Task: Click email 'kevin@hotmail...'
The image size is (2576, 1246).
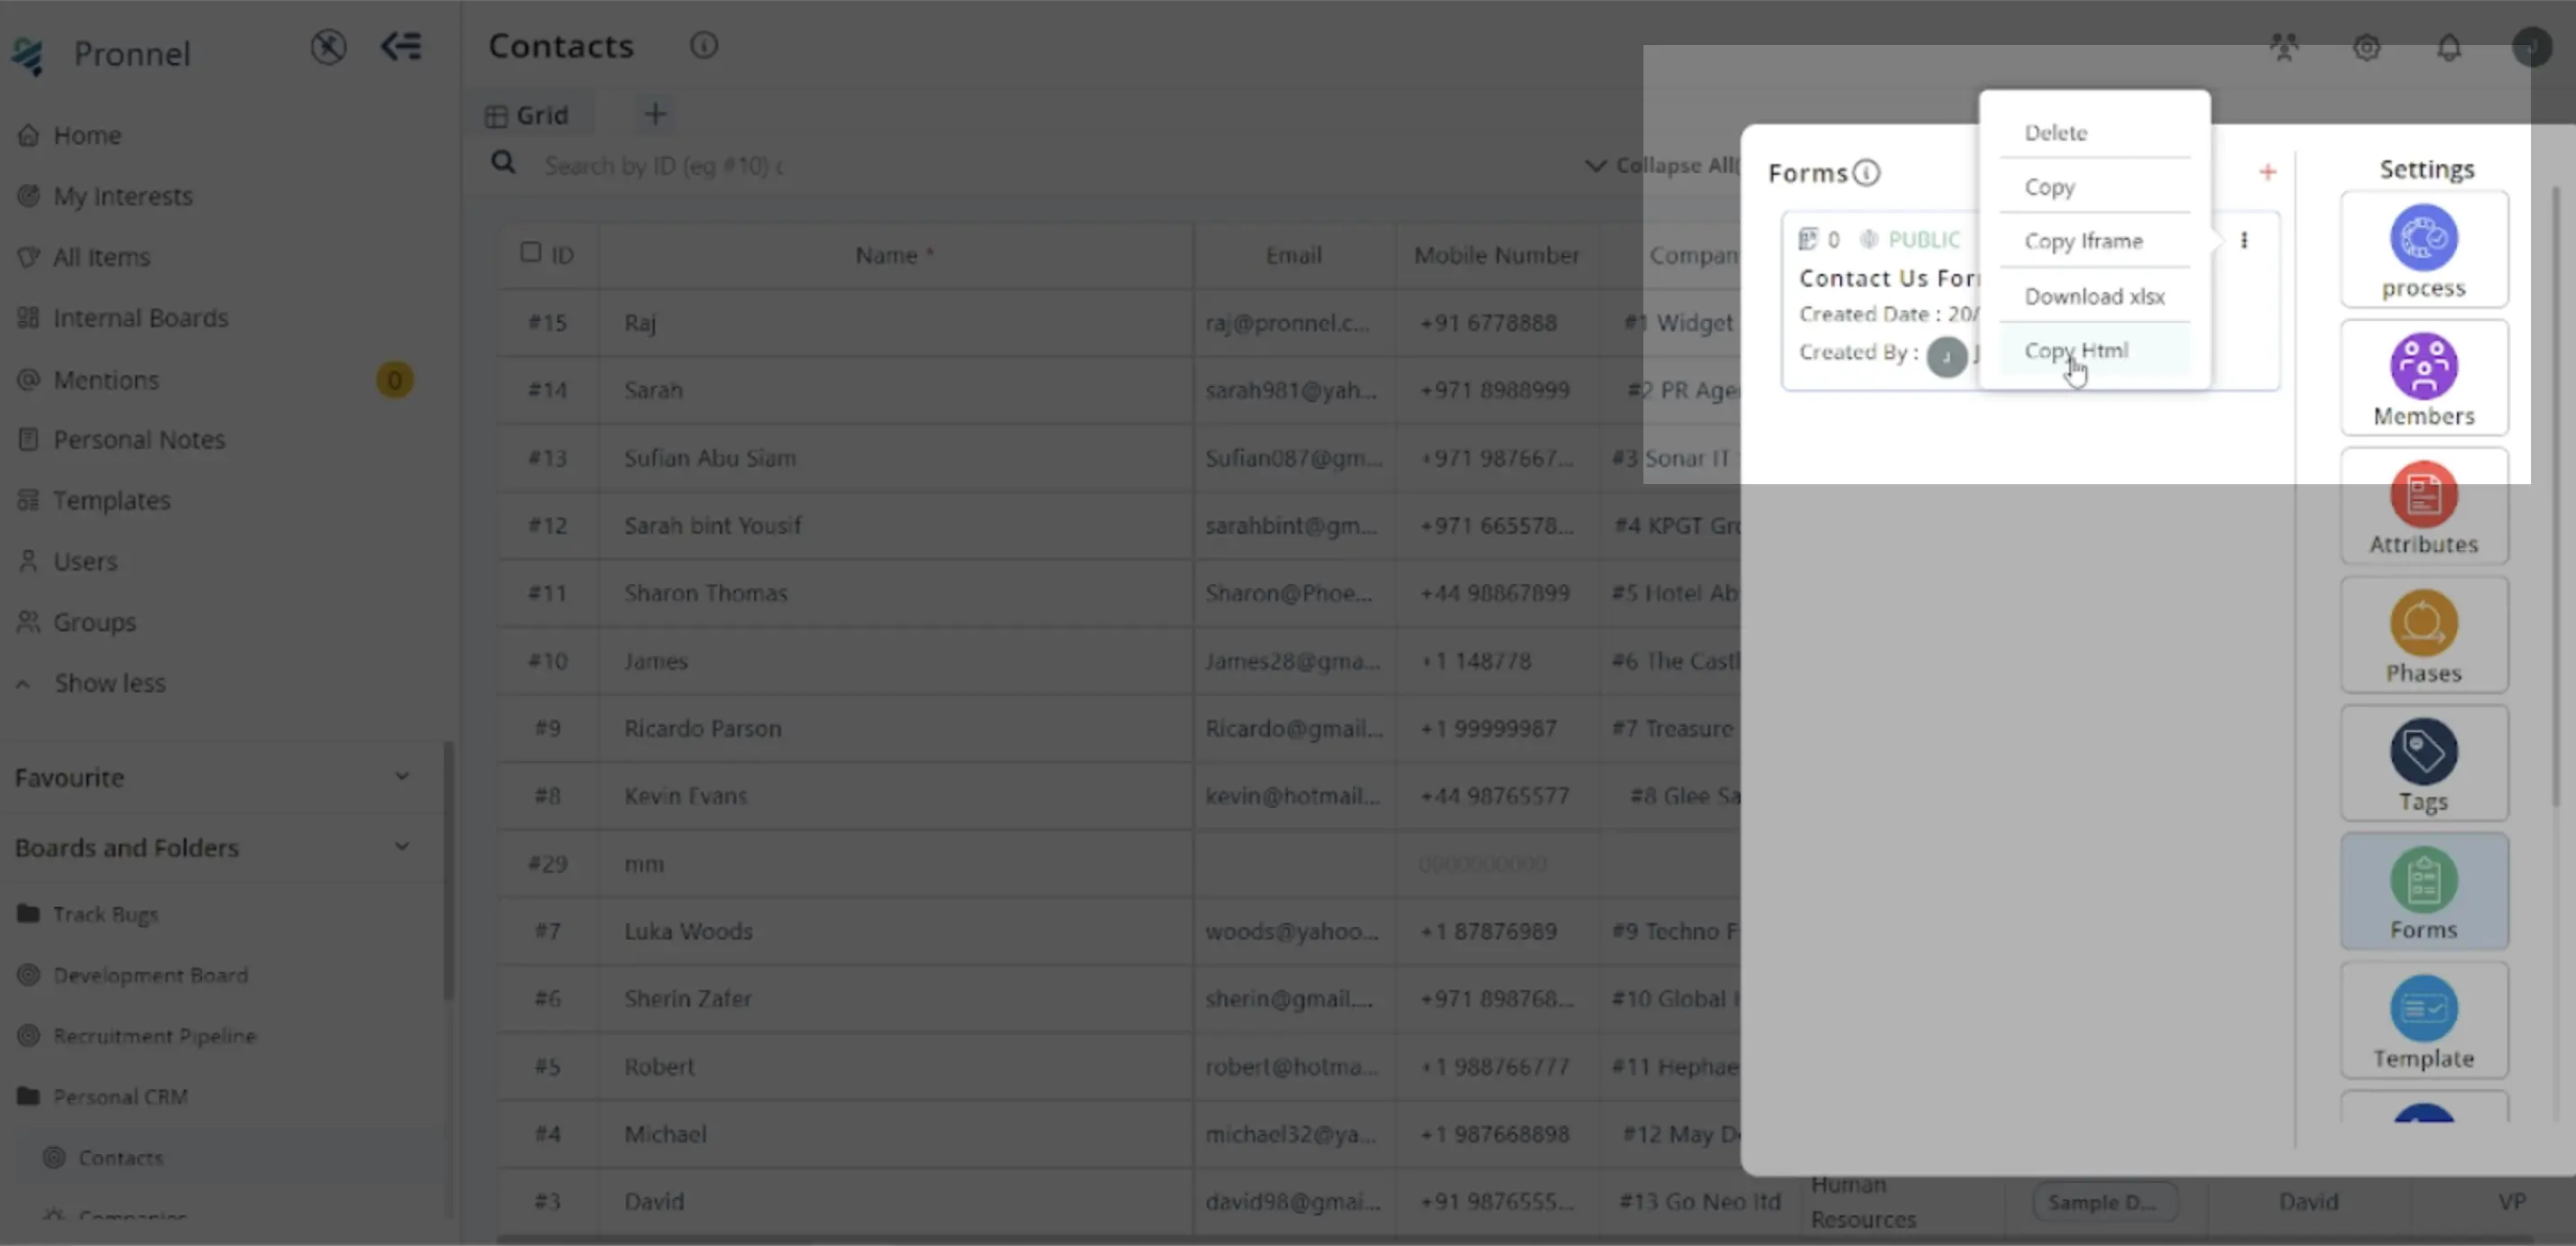Action: [x=1292, y=796]
